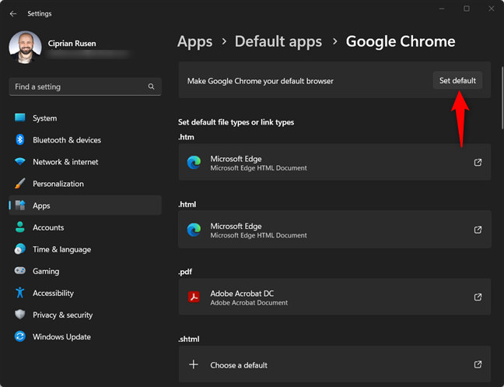Change the .htm Microsoft Edge default
This screenshot has width=504, height=387.
(x=334, y=162)
